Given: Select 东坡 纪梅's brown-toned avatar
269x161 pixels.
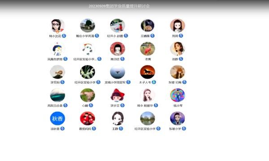Looking at the screenshot, I should coord(178,72).
